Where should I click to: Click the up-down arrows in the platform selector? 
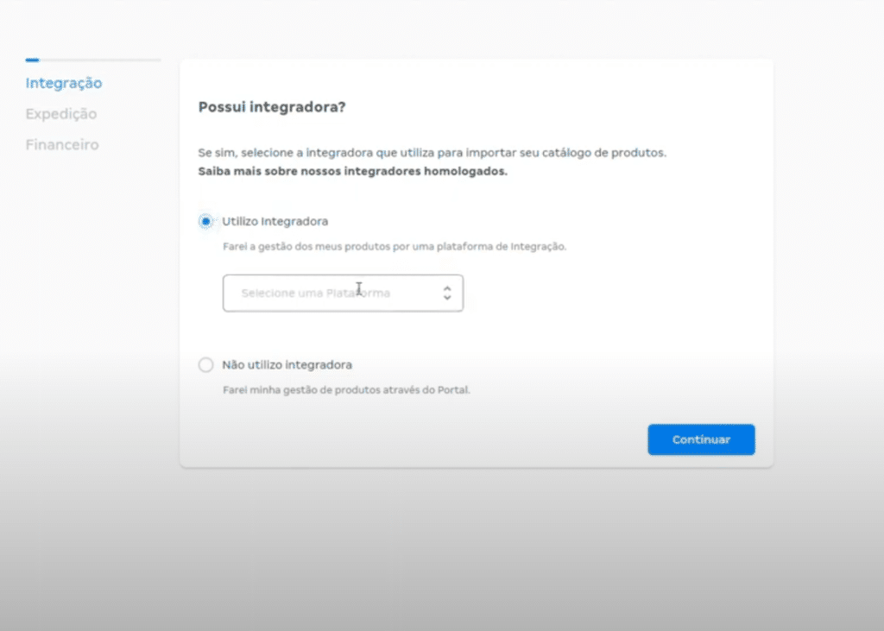[447, 293]
